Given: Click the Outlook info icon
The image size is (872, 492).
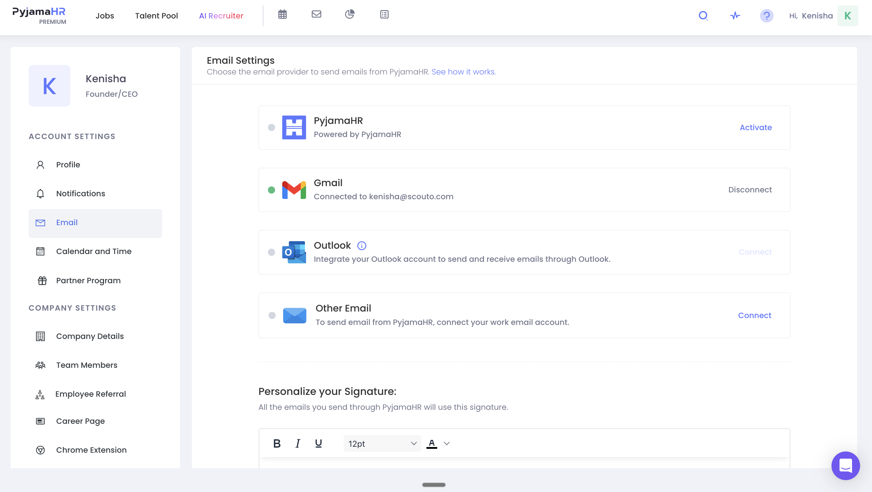Looking at the screenshot, I should point(361,246).
